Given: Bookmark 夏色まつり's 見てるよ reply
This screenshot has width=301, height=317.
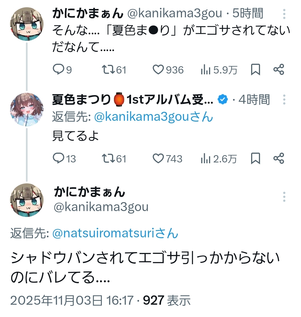Looking at the screenshot, I should pyautogui.click(x=255, y=158).
